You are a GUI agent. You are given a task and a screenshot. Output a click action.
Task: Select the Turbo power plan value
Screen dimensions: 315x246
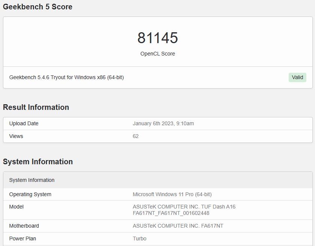click(139, 238)
